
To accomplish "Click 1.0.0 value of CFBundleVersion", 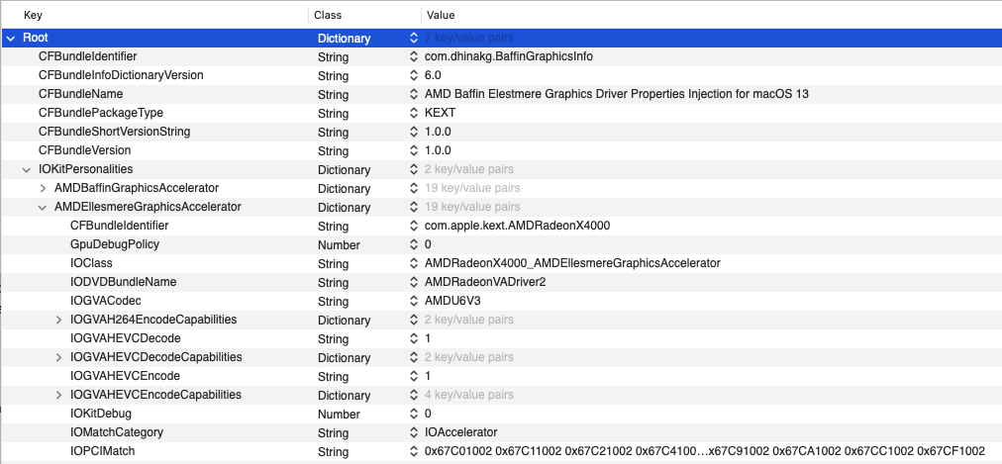I will (438, 150).
